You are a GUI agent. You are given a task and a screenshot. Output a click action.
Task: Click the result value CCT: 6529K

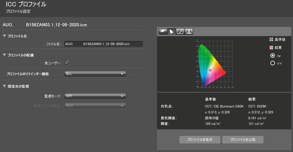coord(257,106)
